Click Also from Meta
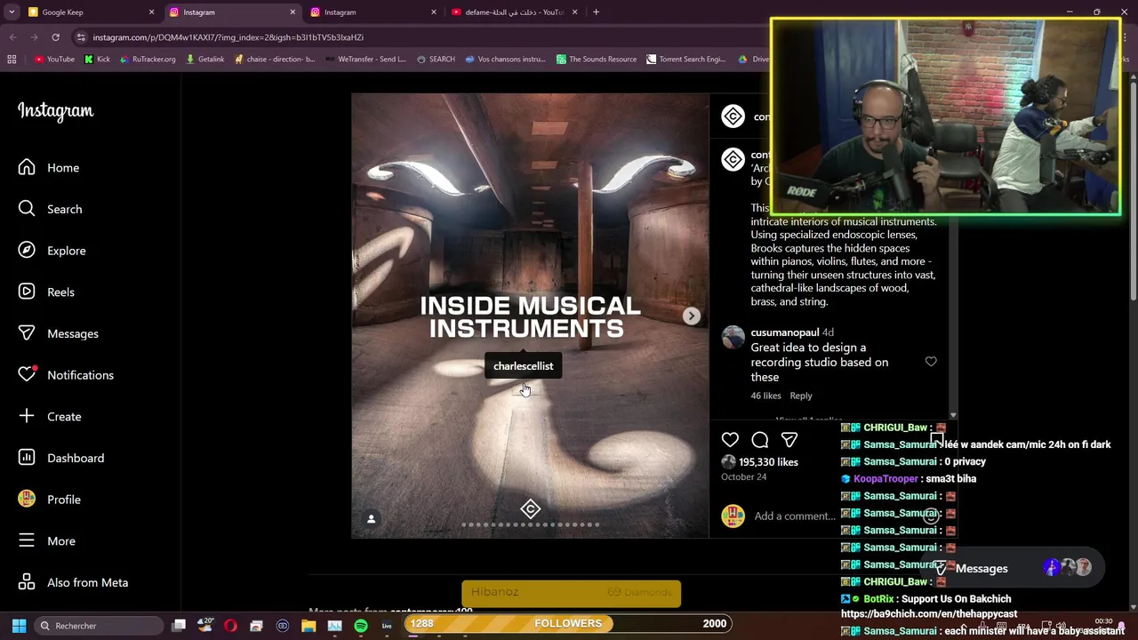This screenshot has height=640, width=1138. coord(74,582)
